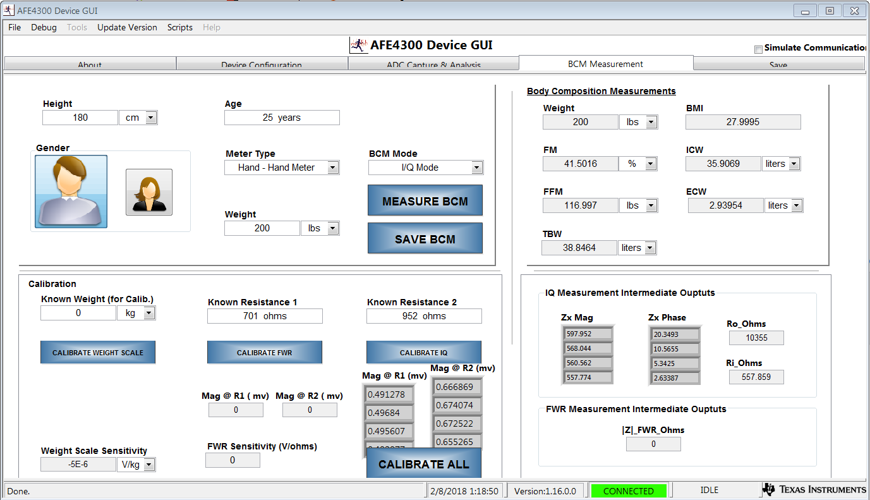The width and height of the screenshot is (870, 500).
Task: Click Known Resistance 1 field
Action: [x=265, y=316]
